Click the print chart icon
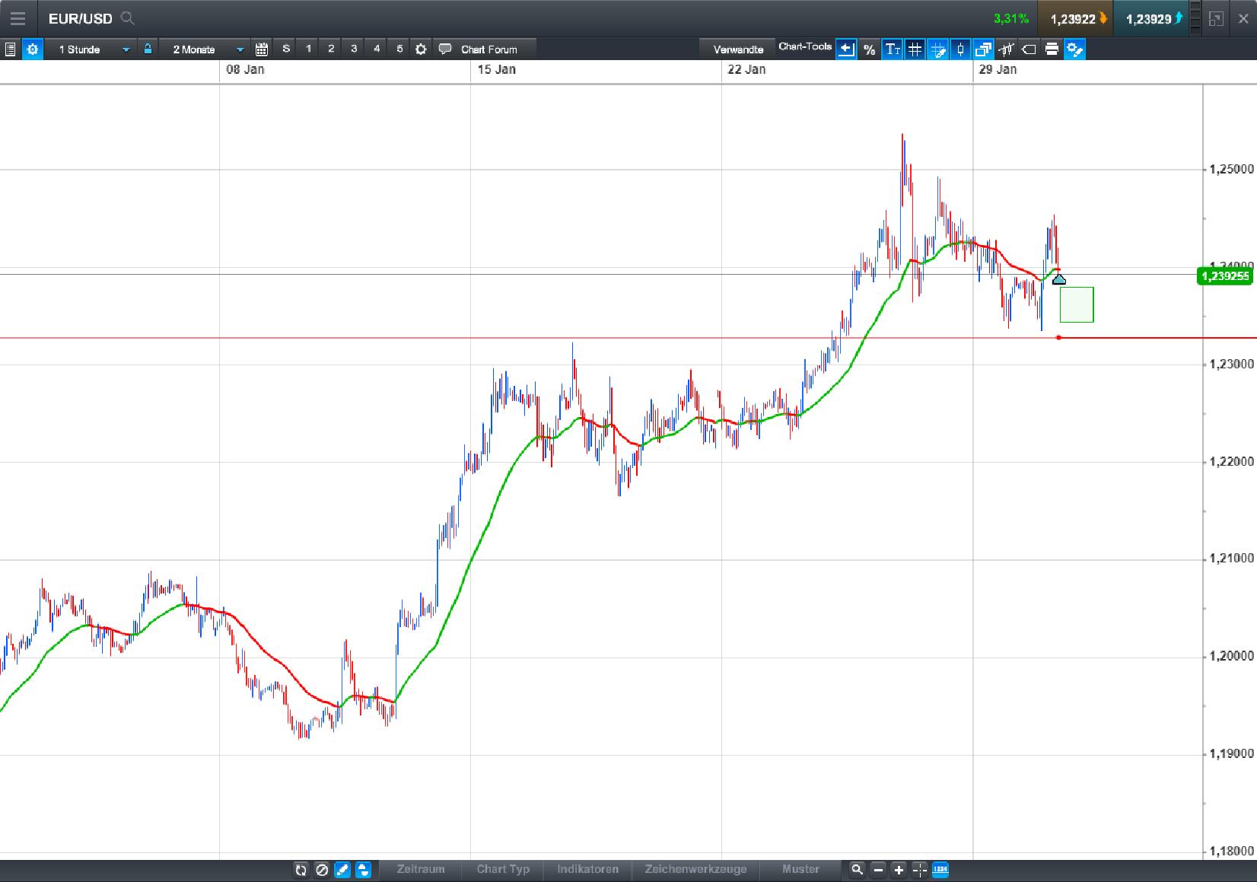1257x882 pixels. tap(1052, 49)
